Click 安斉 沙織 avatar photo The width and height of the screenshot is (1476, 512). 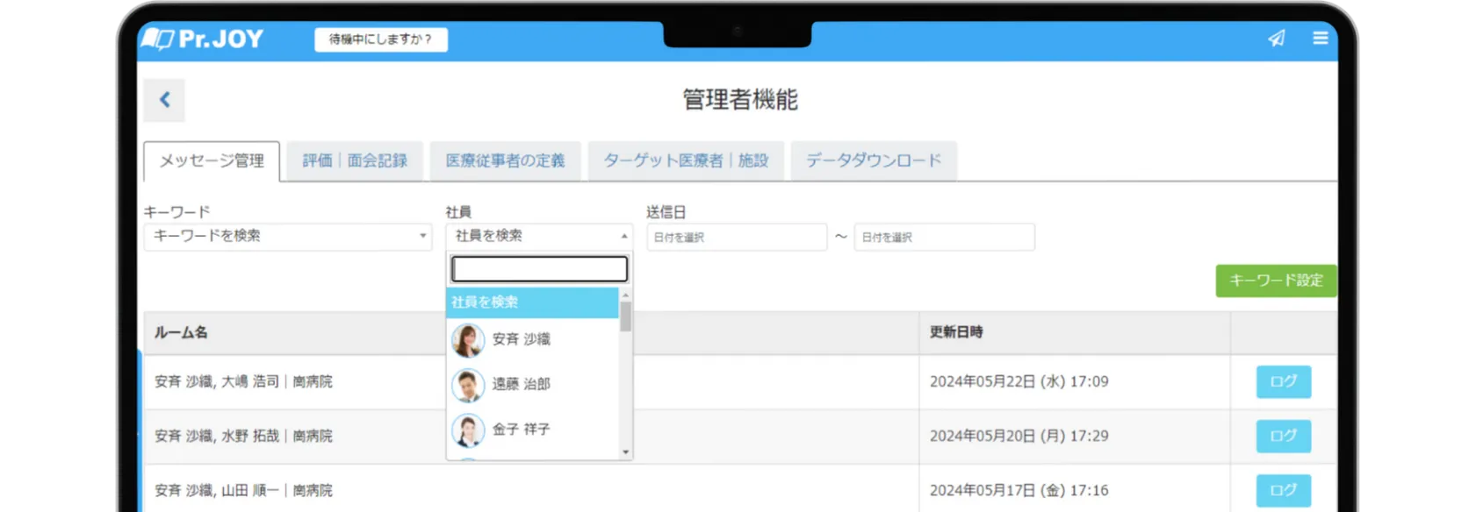[x=468, y=340]
